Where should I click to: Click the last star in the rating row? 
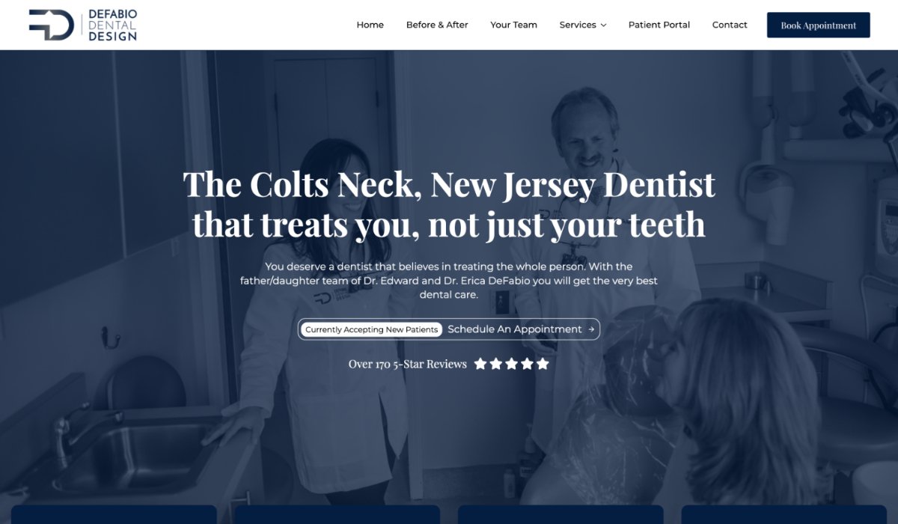point(543,364)
